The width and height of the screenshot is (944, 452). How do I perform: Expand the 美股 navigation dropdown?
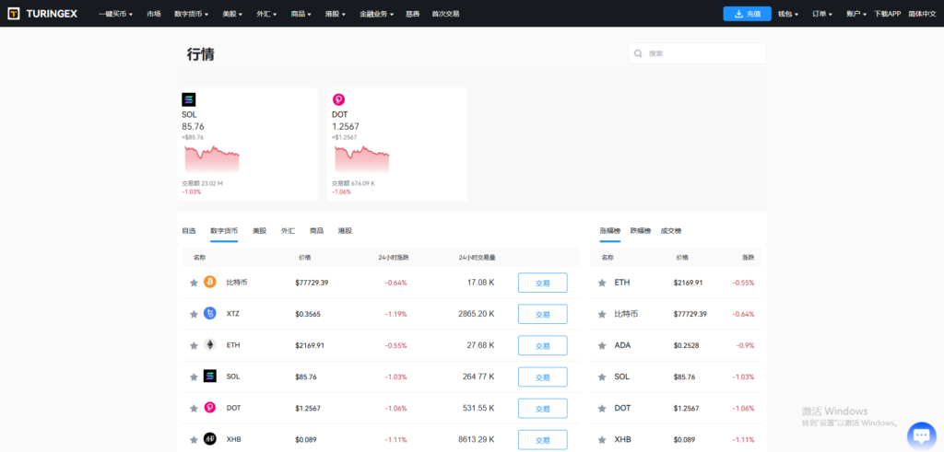coord(232,14)
